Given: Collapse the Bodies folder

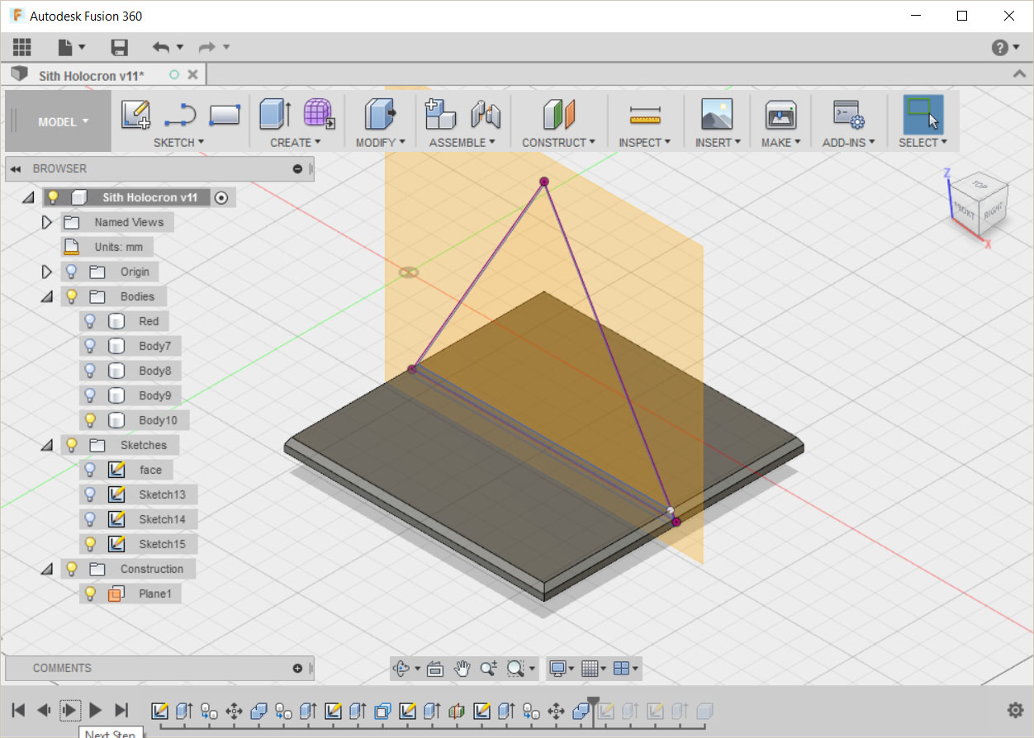Looking at the screenshot, I should tap(46, 296).
